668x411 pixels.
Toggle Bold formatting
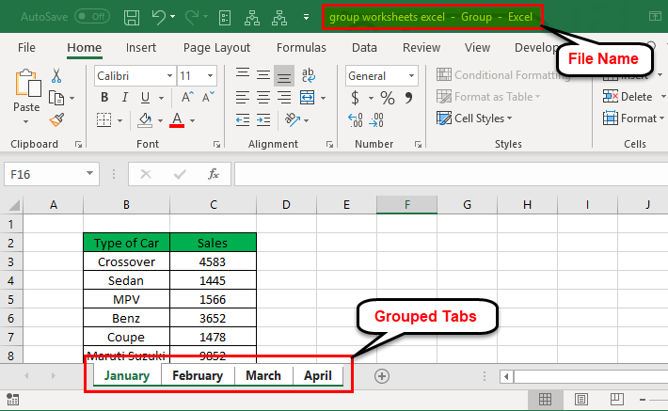[x=106, y=98]
